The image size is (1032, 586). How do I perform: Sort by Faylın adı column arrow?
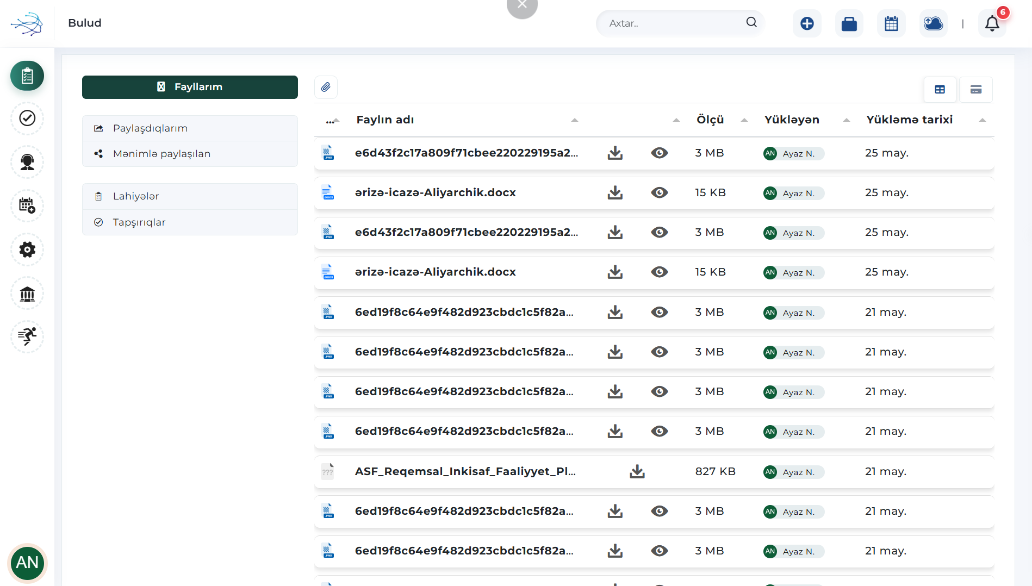(575, 120)
